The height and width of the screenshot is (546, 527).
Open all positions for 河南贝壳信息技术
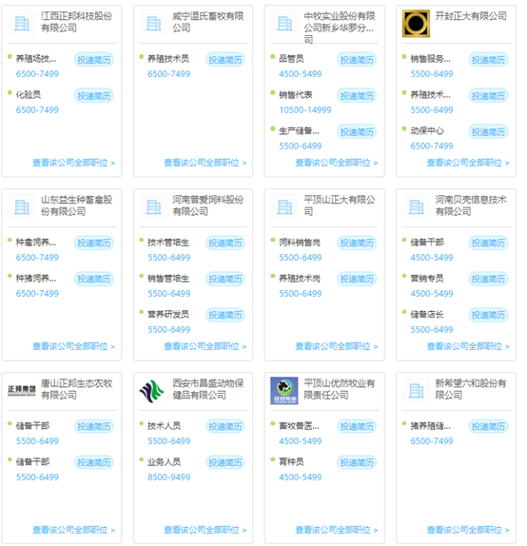click(x=468, y=346)
